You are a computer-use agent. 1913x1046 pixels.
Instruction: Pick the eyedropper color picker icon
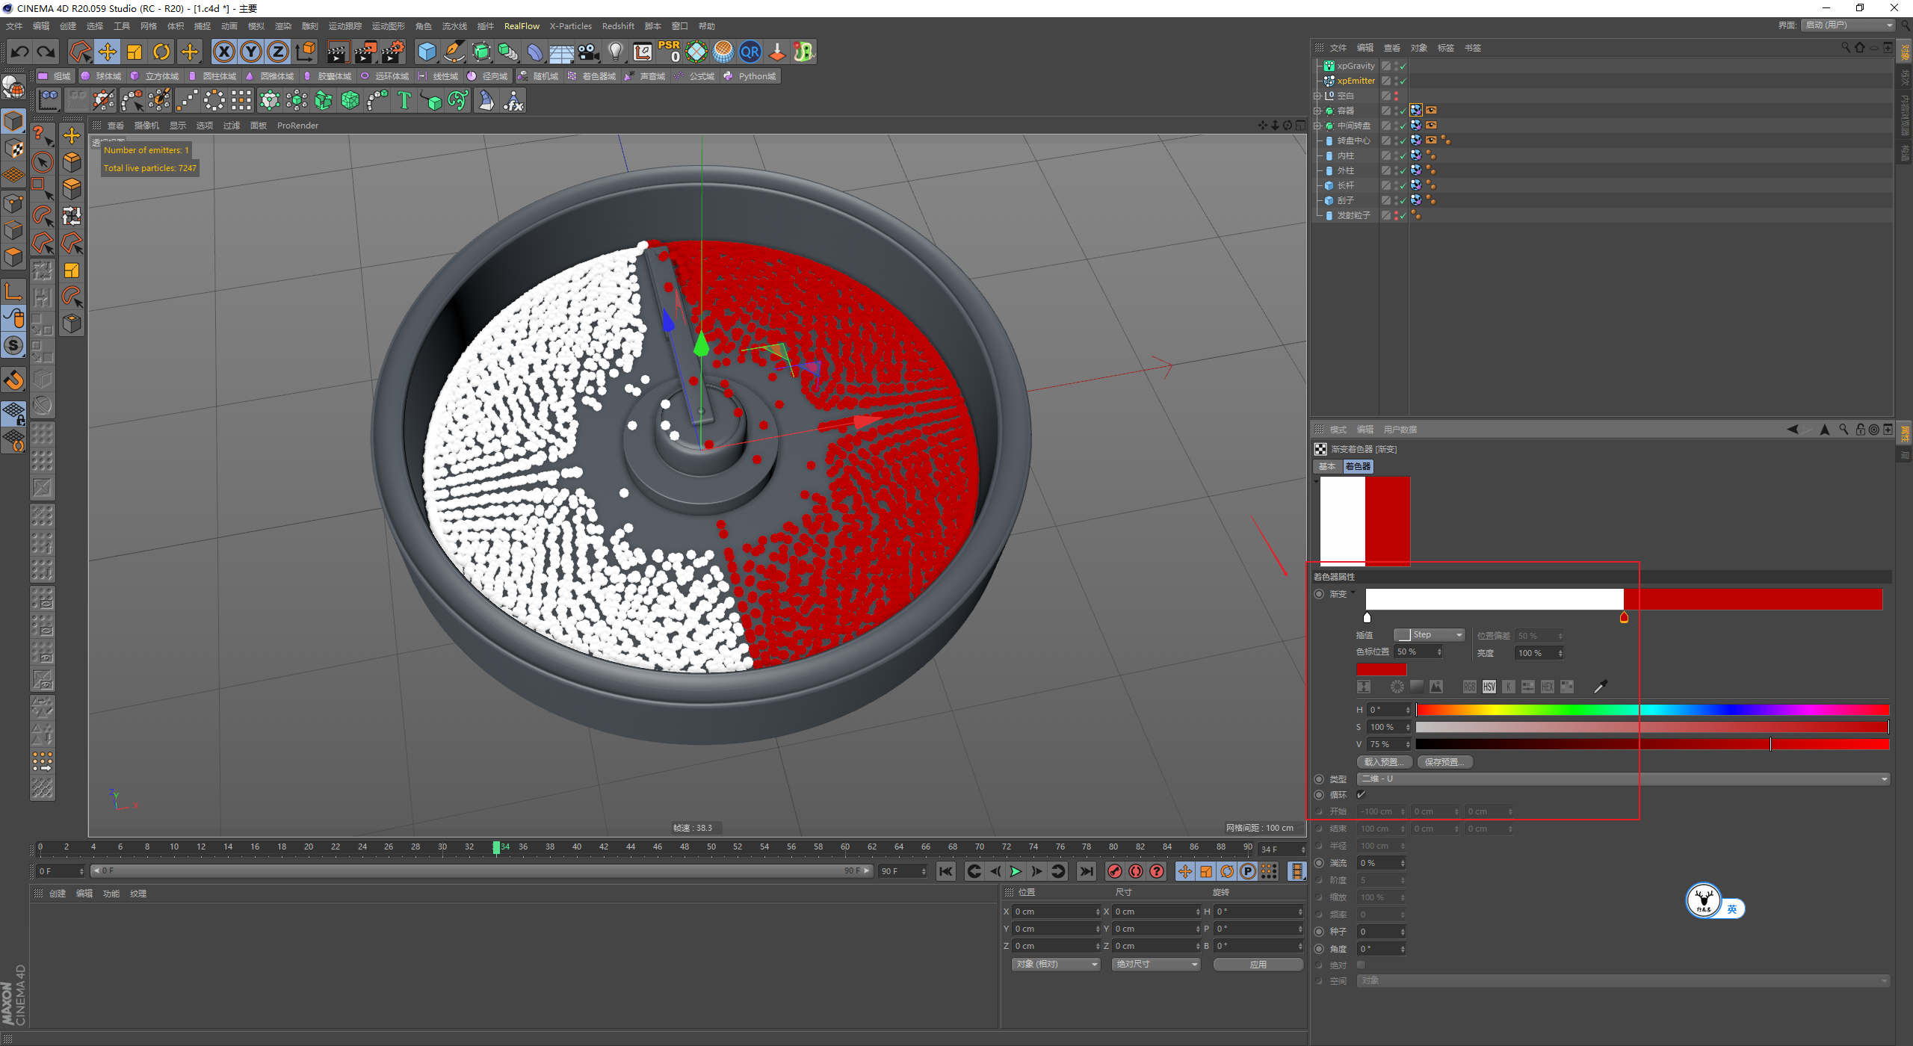1600,687
